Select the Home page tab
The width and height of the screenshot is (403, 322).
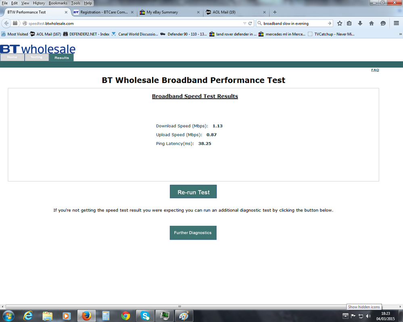coord(12,57)
